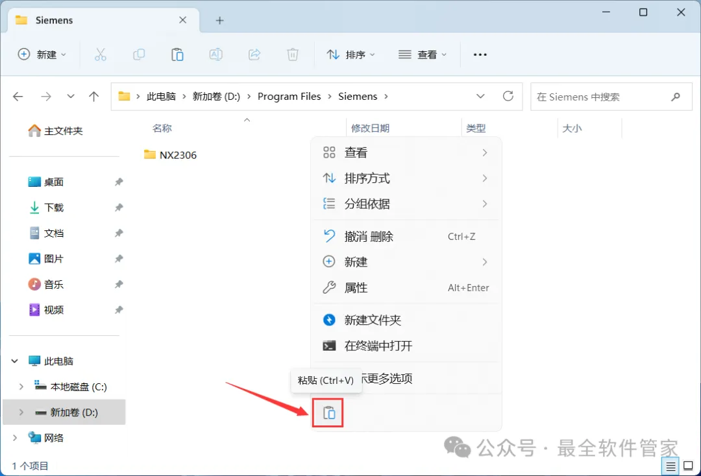The height and width of the screenshot is (476, 701).
Task: Open 视频 in sidebar
Action: (46, 310)
